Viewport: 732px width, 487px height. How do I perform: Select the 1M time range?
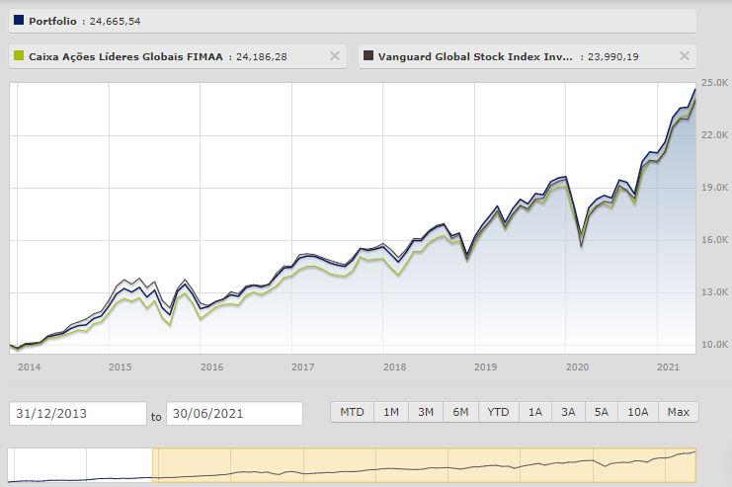(x=392, y=412)
